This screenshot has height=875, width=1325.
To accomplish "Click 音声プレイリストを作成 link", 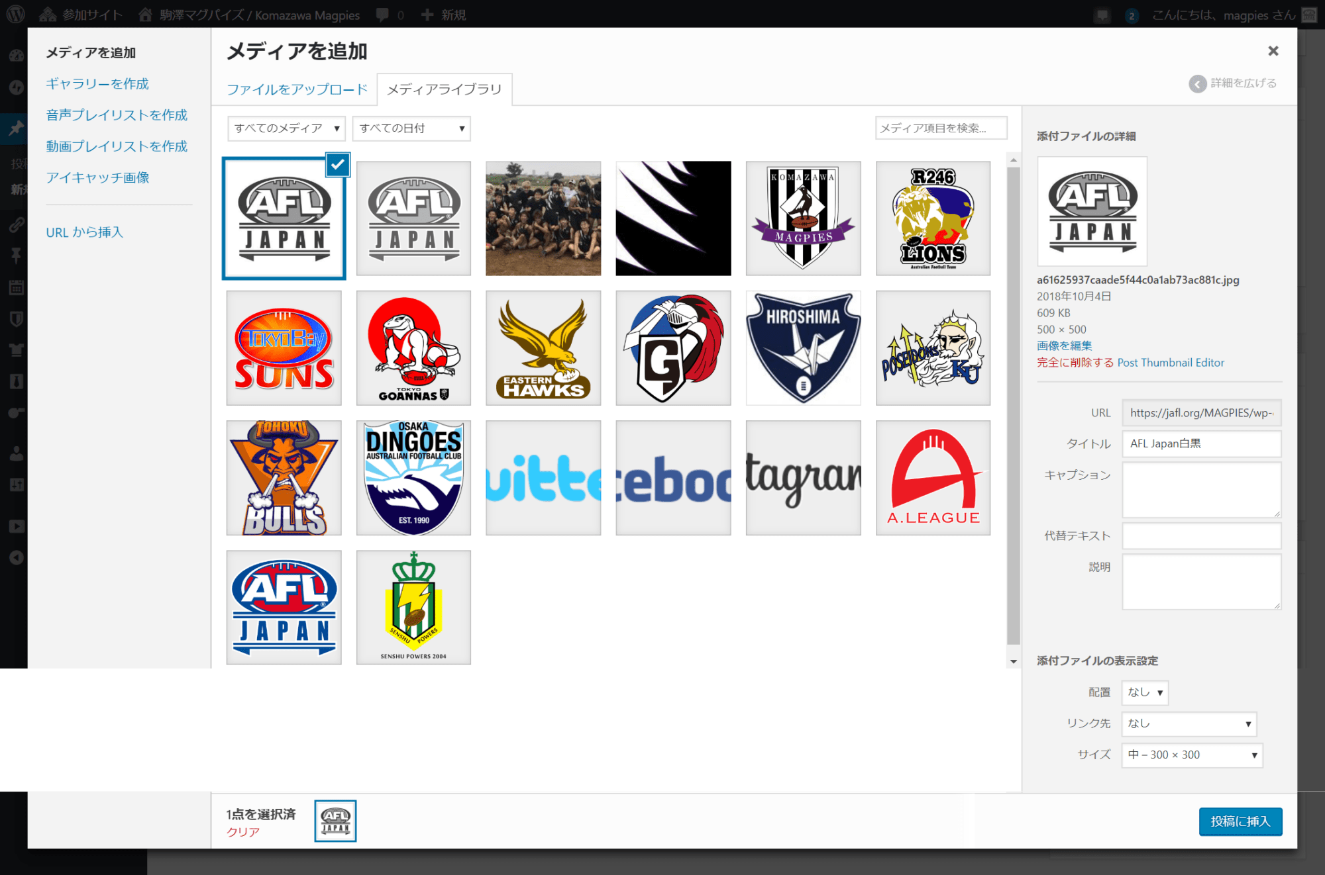I will 117,115.
